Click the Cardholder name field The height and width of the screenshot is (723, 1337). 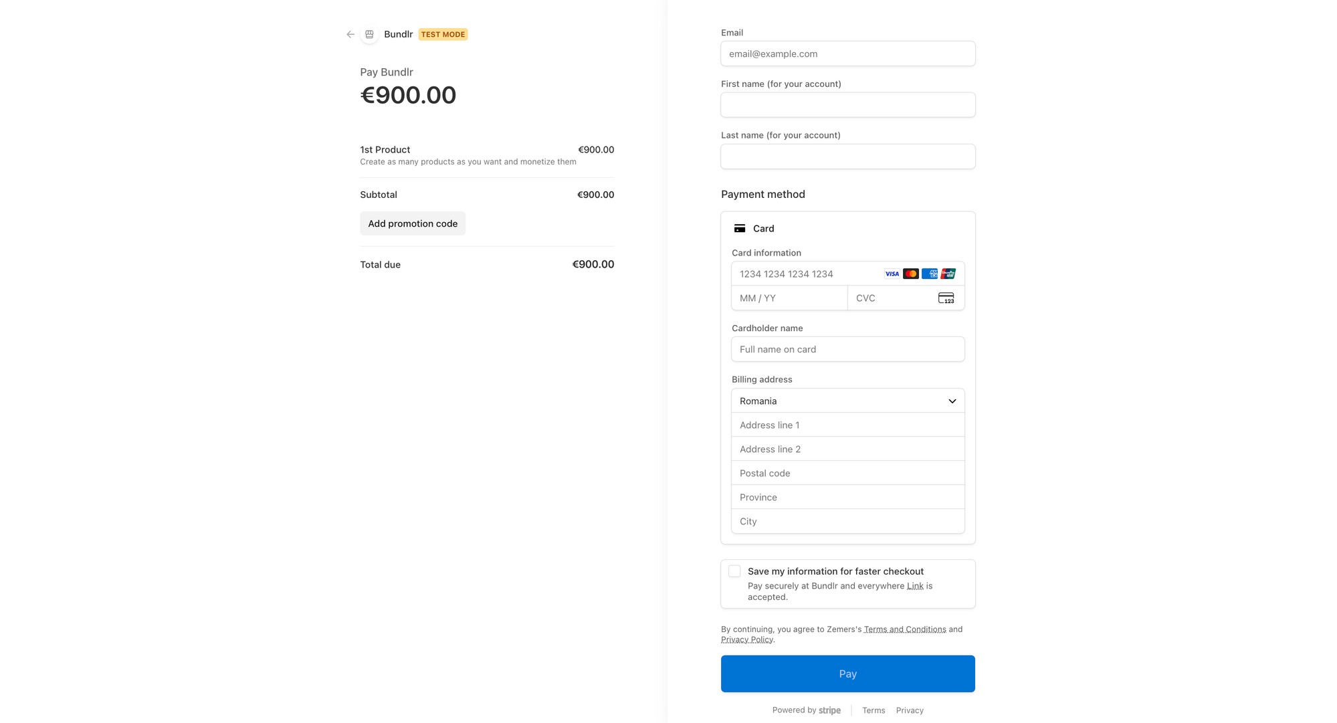[847, 350]
